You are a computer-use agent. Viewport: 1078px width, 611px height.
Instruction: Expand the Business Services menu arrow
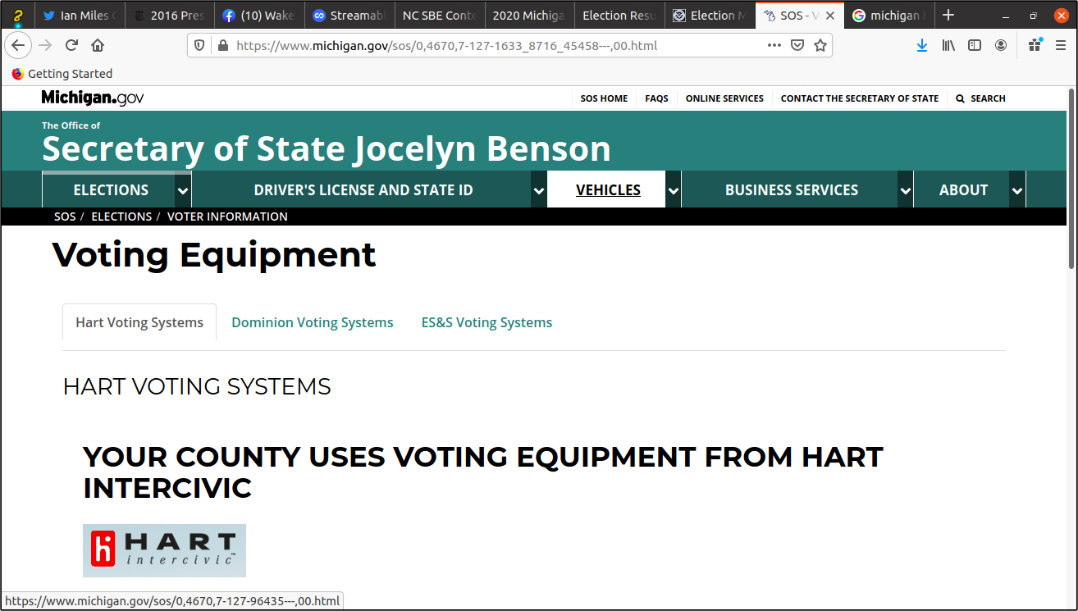(906, 190)
